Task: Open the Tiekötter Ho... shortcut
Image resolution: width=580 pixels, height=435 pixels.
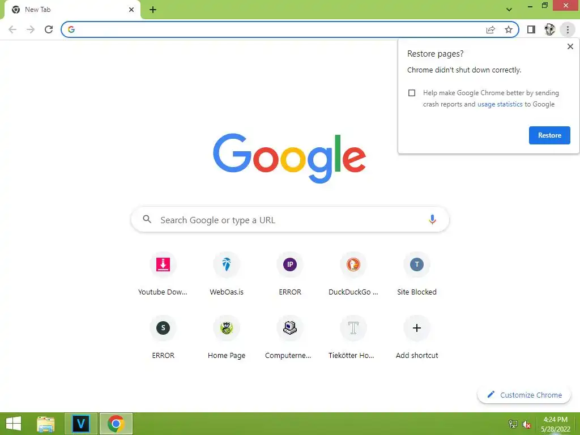Action: coord(353,338)
